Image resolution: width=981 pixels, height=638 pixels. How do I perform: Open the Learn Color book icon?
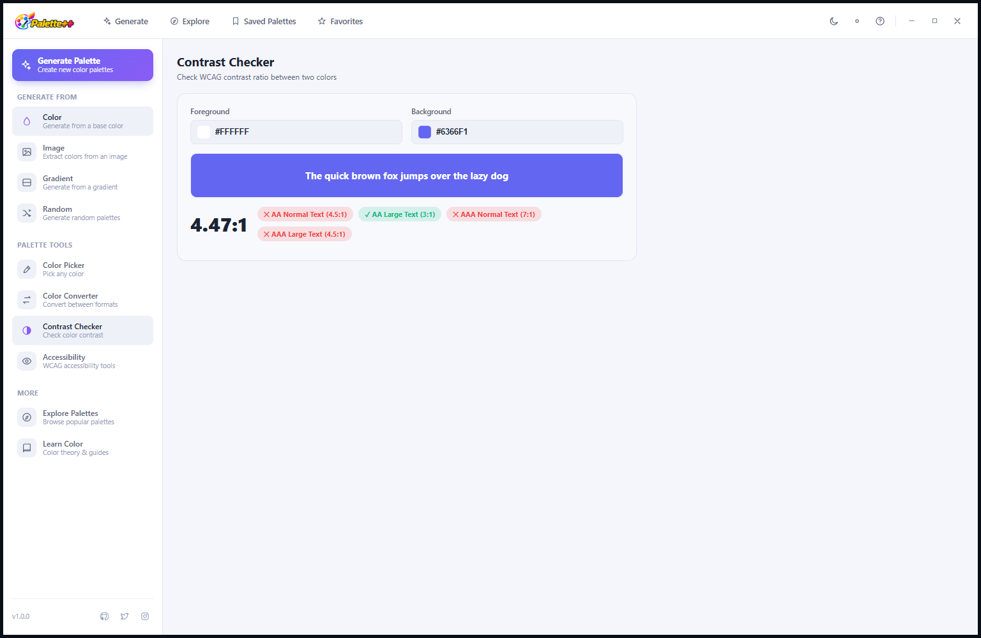pos(27,448)
